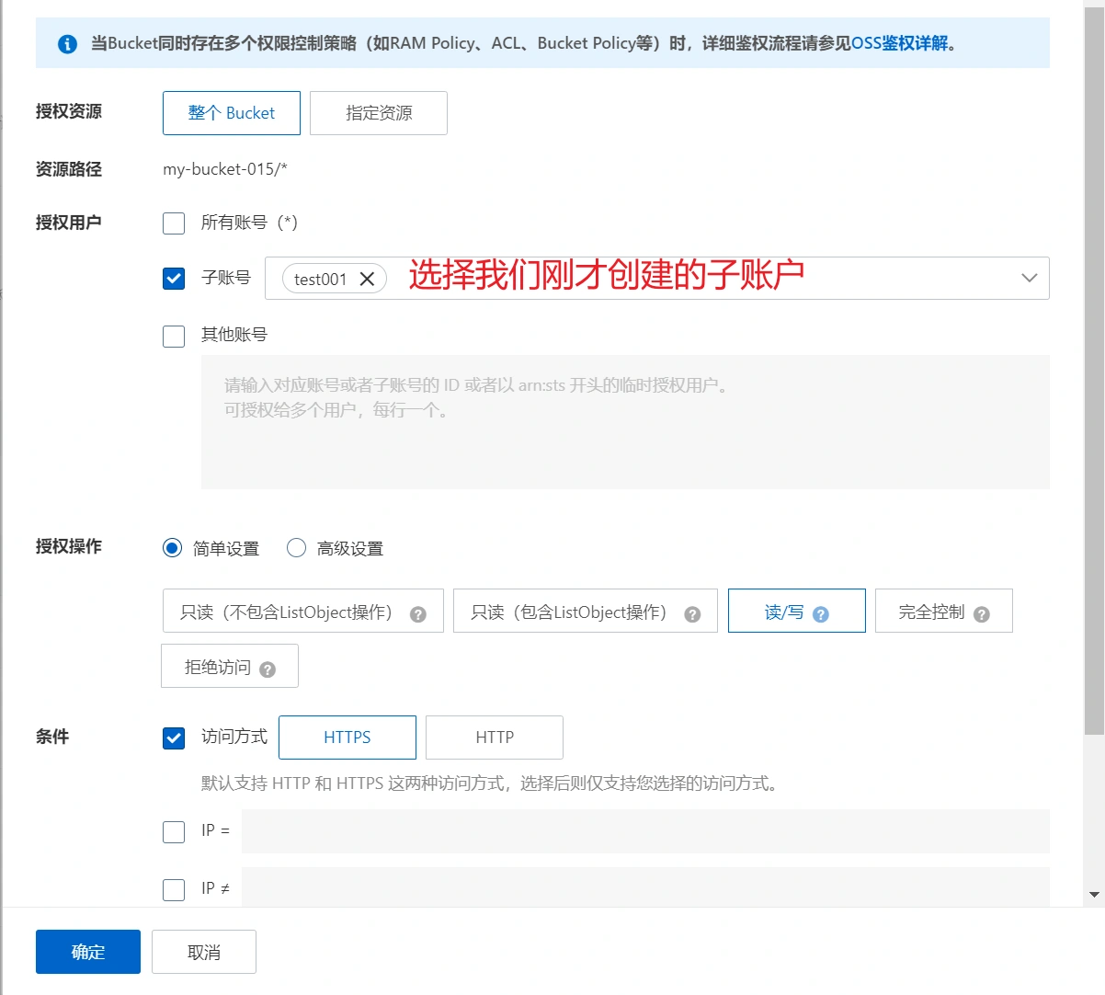Click the 确定 button
The width and height of the screenshot is (1105, 995).
88,952
